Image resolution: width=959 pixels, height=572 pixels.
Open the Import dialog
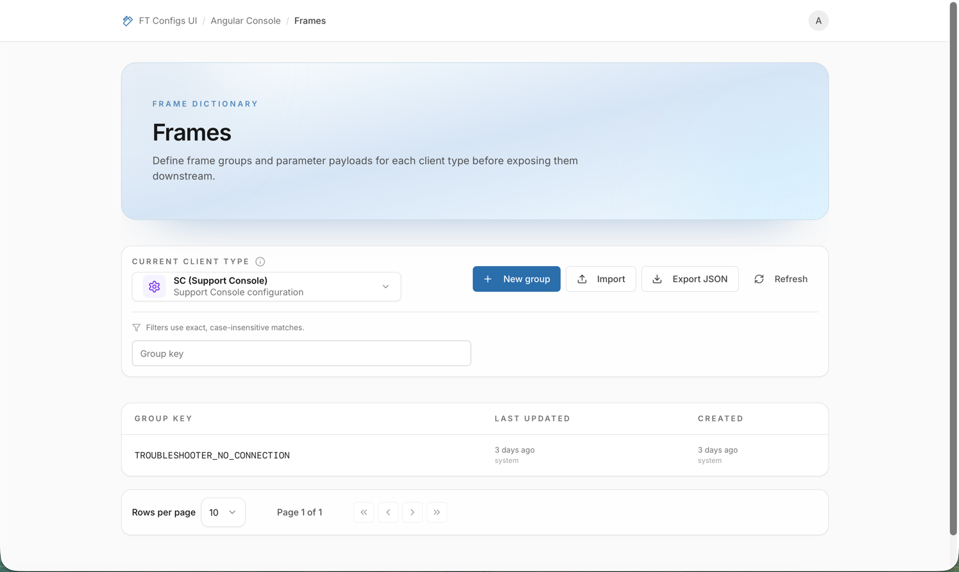point(600,279)
